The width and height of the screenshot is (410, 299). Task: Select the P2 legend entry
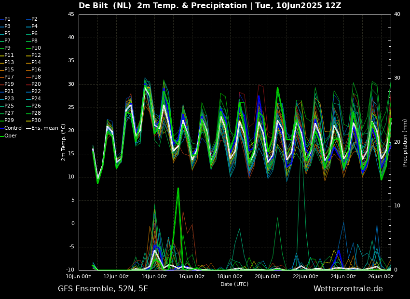coord(34,19)
